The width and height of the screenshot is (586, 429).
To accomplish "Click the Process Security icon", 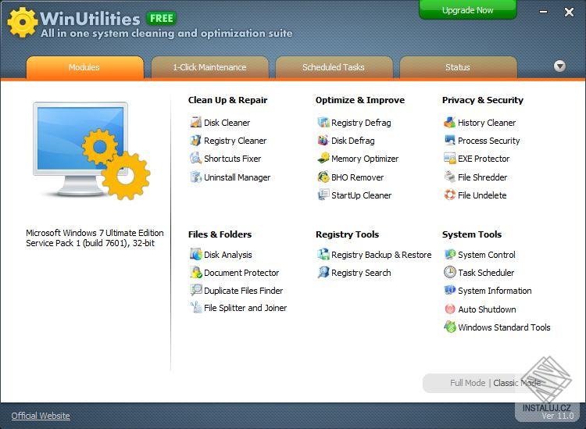I will pyautogui.click(x=449, y=141).
